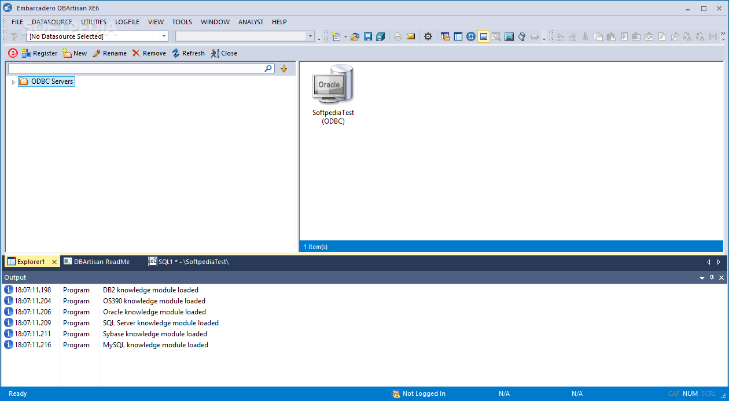729x401 pixels.
Task: Open the UTILITIES menu
Action: click(x=94, y=22)
